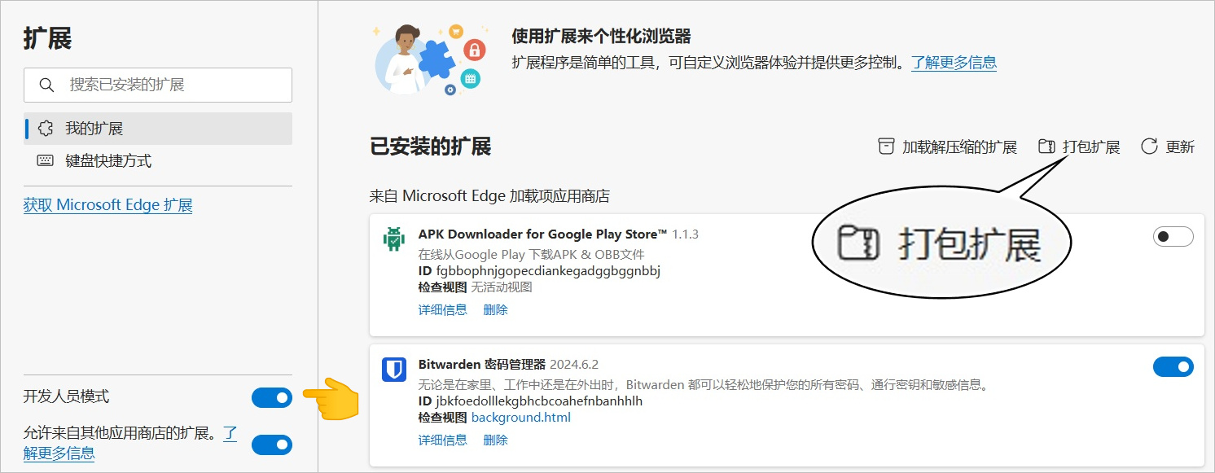The height and width of the screenshot is (473, 1215).
Task: Open 键盘快捷方式 sidebar item
Action: tap(108, 161)
